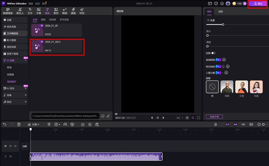Switch to the 速度 speed tab
The height and width of the screenshot is (166, 269).
(220, 11)
